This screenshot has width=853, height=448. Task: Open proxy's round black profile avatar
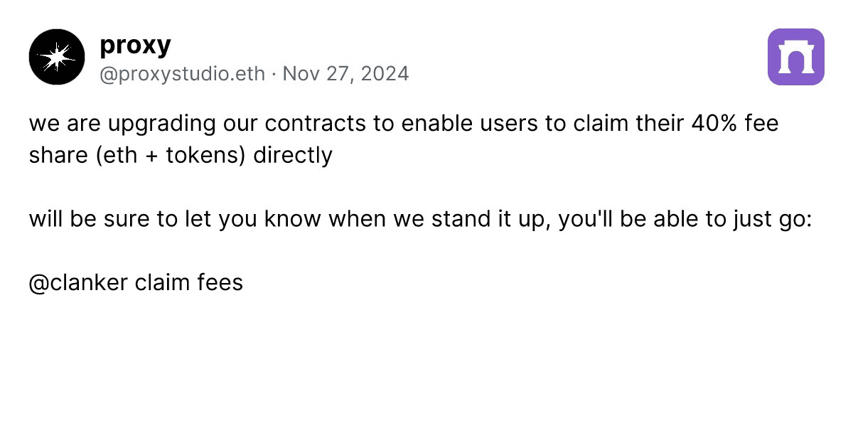tap(57, 57)
